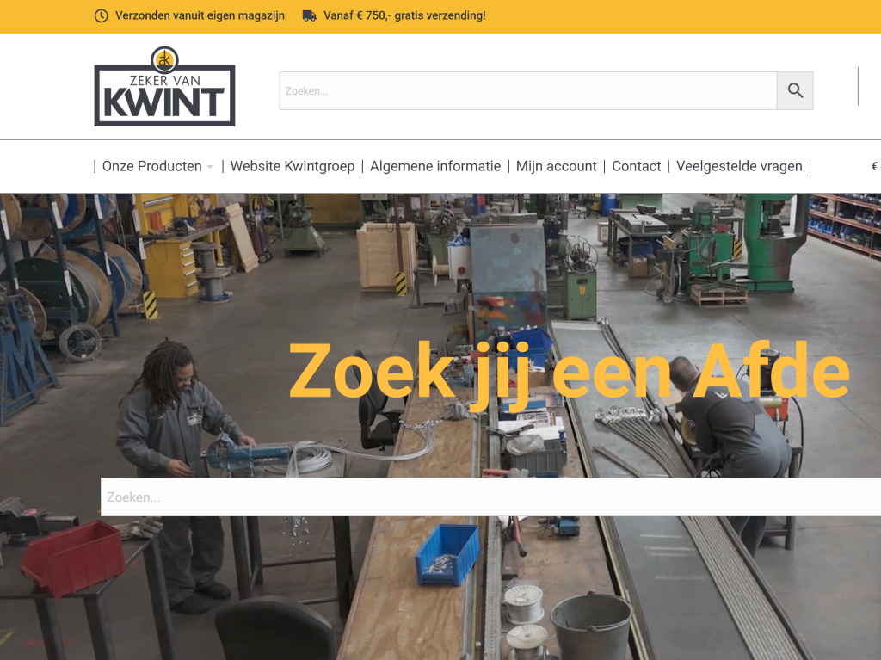This screenshot has height=660, width=881.
Task: Click the clock icon in yellow banner
Action: 102,15
